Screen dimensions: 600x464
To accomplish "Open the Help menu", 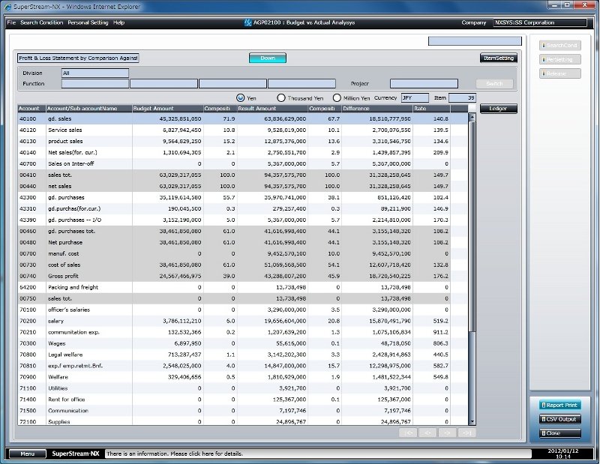I will click(119, 22).
